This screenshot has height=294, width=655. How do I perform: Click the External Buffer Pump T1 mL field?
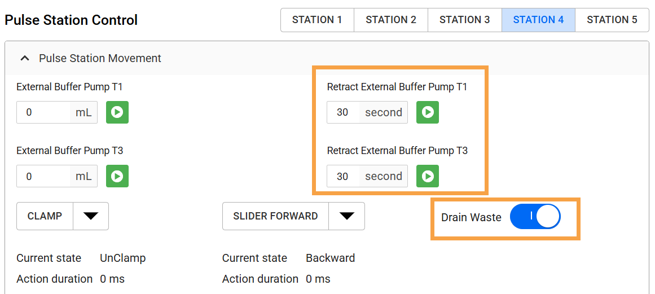(x=43, y=112)
